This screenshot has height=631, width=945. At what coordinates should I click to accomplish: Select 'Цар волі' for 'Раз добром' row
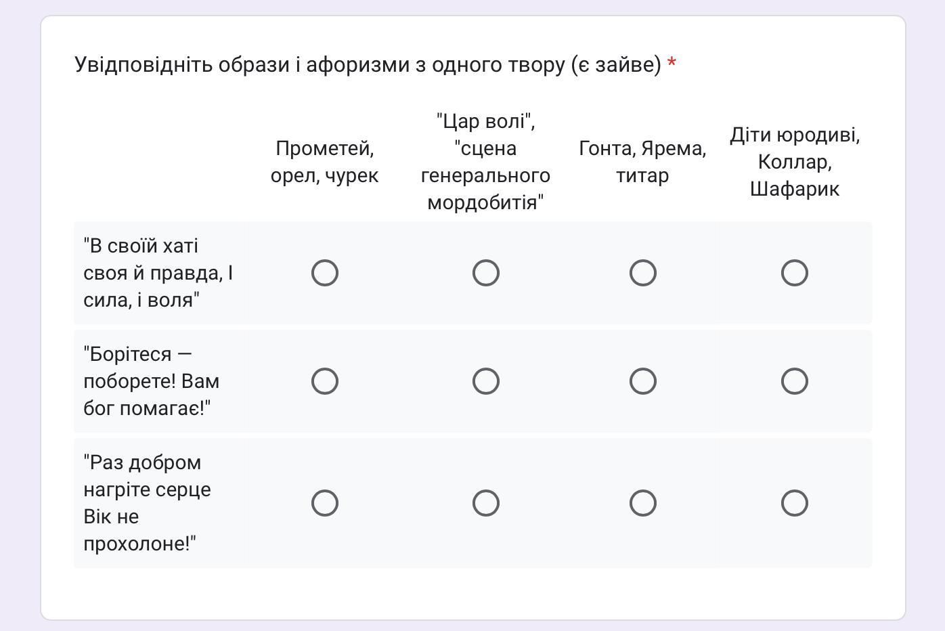click(486, 503)
